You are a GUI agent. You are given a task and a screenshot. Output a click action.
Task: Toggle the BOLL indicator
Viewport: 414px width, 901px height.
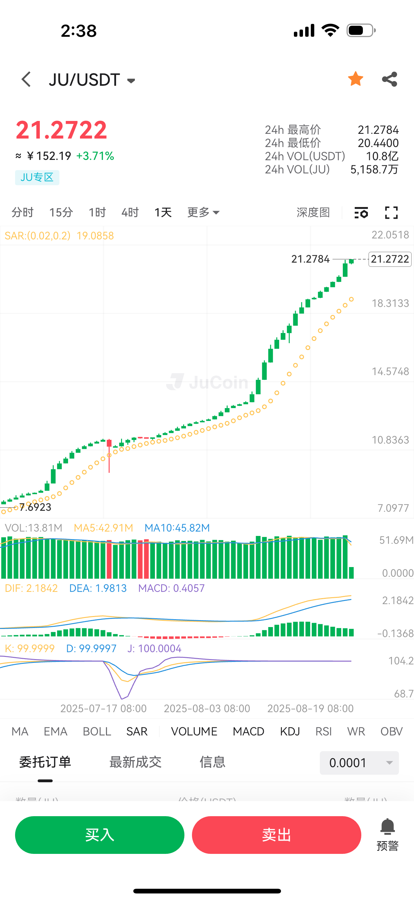click(97, 731)
